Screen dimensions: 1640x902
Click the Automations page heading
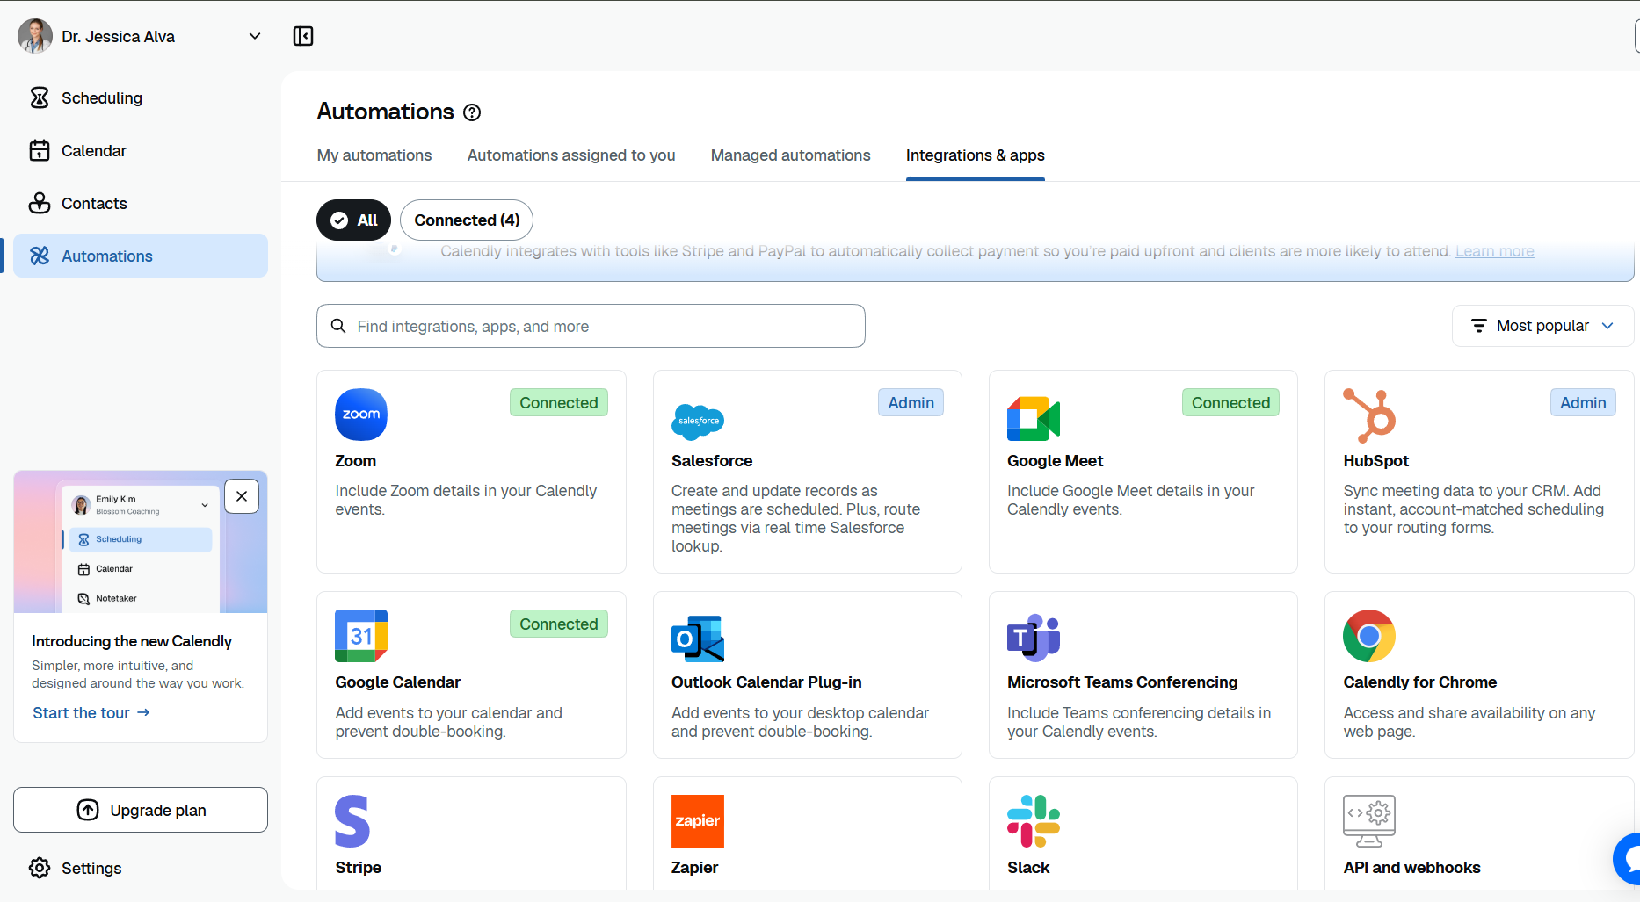click(386, 112)
